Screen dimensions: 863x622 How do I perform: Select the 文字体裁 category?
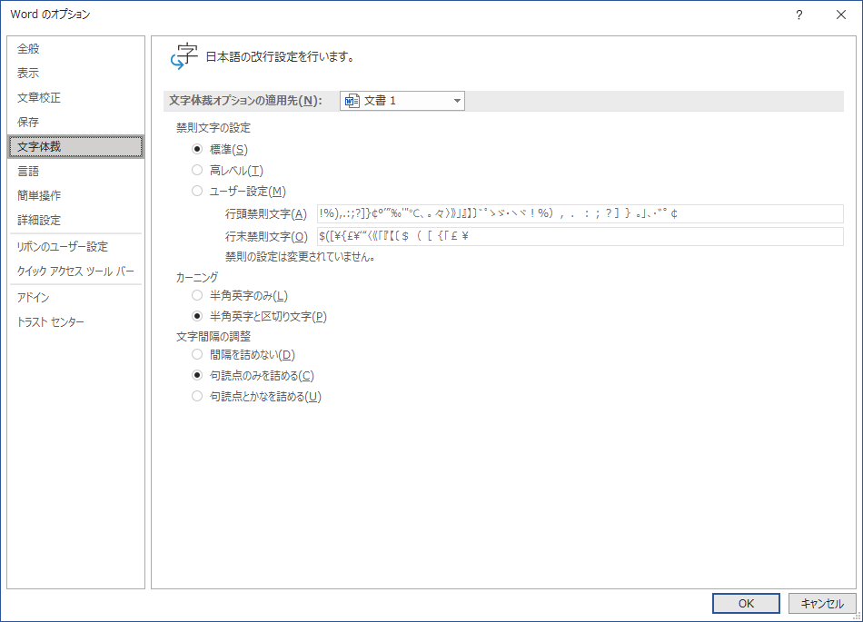pos(76,146)
